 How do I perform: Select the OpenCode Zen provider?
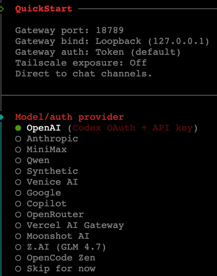click(18, 258)
